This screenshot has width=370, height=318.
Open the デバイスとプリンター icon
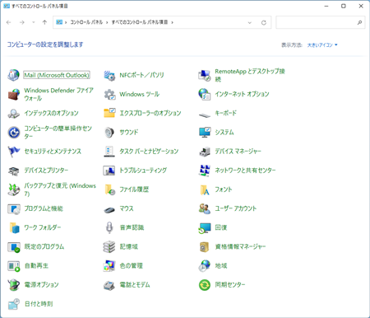pos(13,171)
